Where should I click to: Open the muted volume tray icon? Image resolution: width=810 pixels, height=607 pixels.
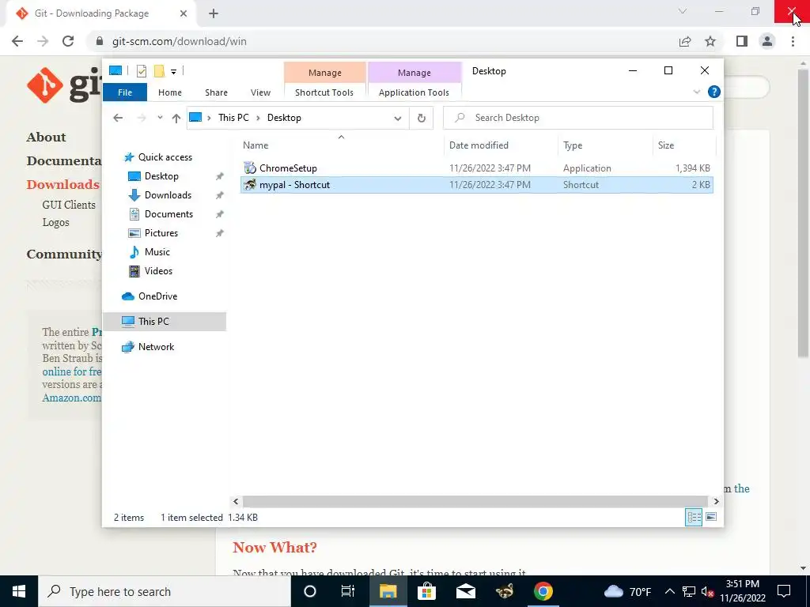707,592
